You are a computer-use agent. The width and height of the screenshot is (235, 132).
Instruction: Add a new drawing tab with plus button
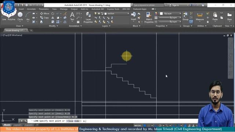point(31,30)
